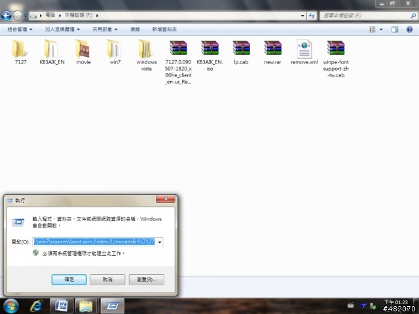419x314 pixels.
Task: Expand the view options dropdown arrow
Action: (x=381, y=29)
